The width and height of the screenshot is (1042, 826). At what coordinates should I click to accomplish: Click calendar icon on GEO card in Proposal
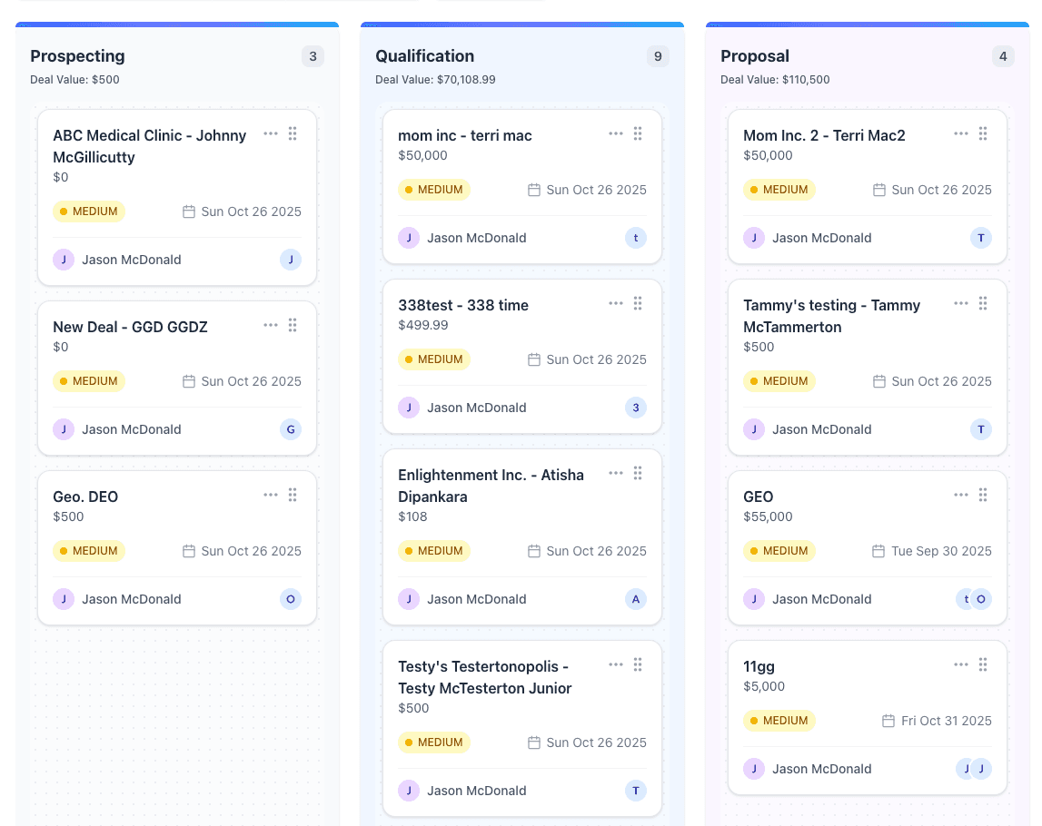(x=878, y=551)
